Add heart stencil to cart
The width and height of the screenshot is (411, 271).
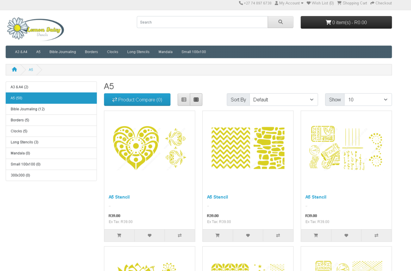[x=119, y=235]
